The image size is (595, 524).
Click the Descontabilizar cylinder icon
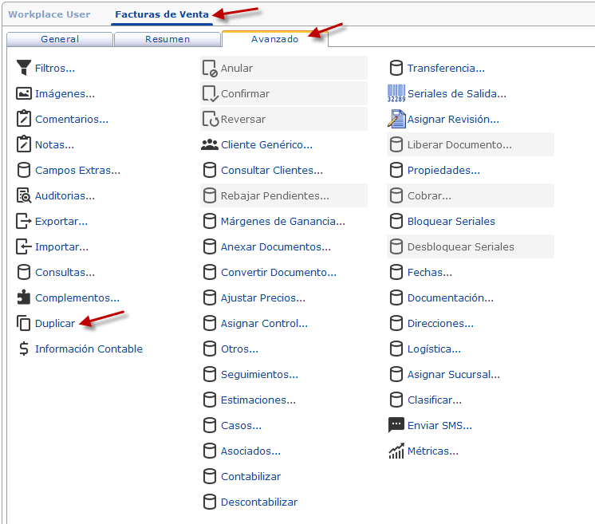(210, 502)
